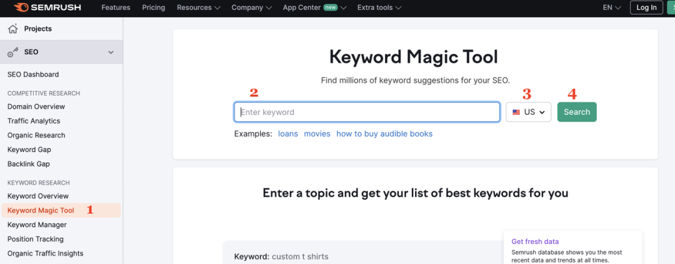Collapse the SEO section chevron
This screenshot has height=264, width=675.
pos(111,52)
